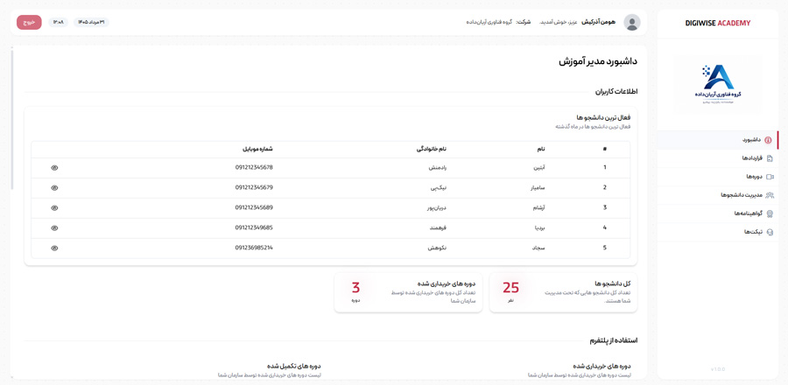Viewport: 788px width, 385px height.
Task: Click the DIGIWISE ACADEMY logo
Action: [x=718, y=23]
